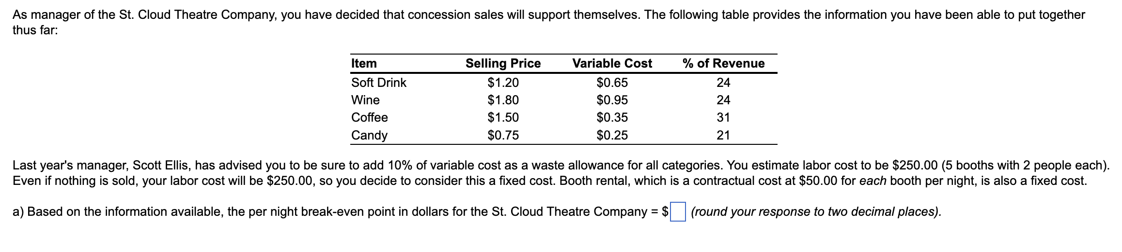This screenshot has width=1122, height=252.
Task: Click the $1.80 wine selling price
Action: coord(503,100)
